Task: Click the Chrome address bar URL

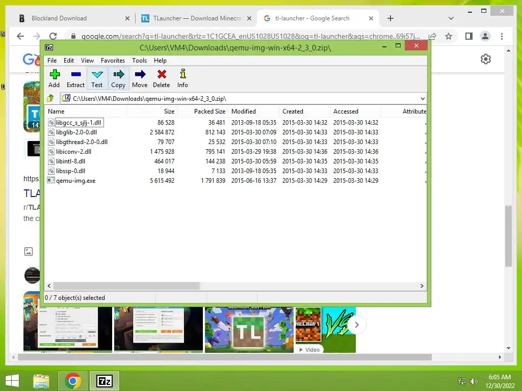Action: [x=250, y=36]
